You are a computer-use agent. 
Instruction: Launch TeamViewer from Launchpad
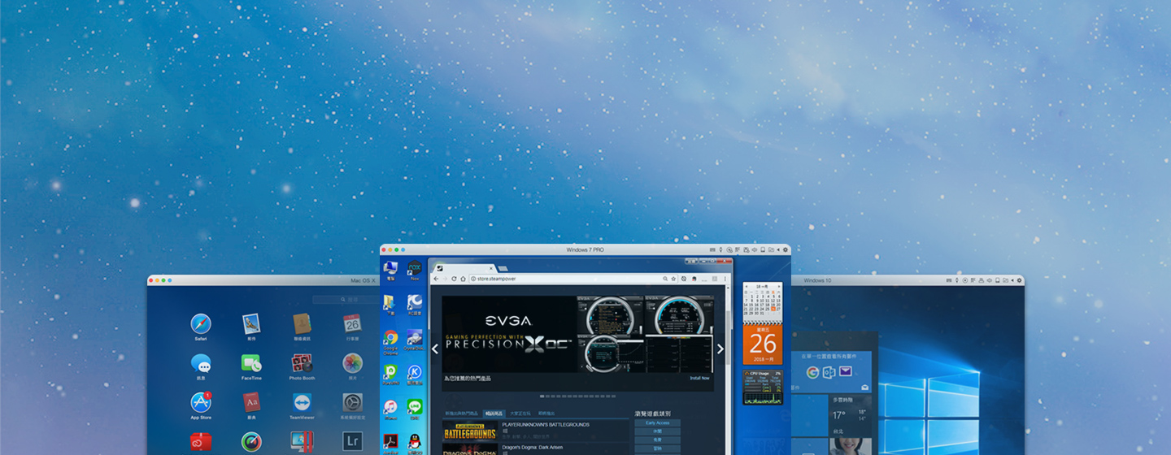point(302,402)
